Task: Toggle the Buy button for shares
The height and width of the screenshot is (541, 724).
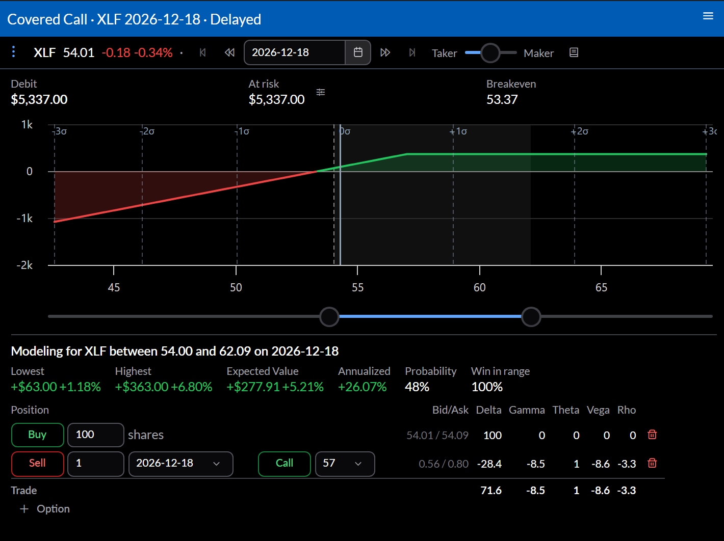Action: [38, 435]
